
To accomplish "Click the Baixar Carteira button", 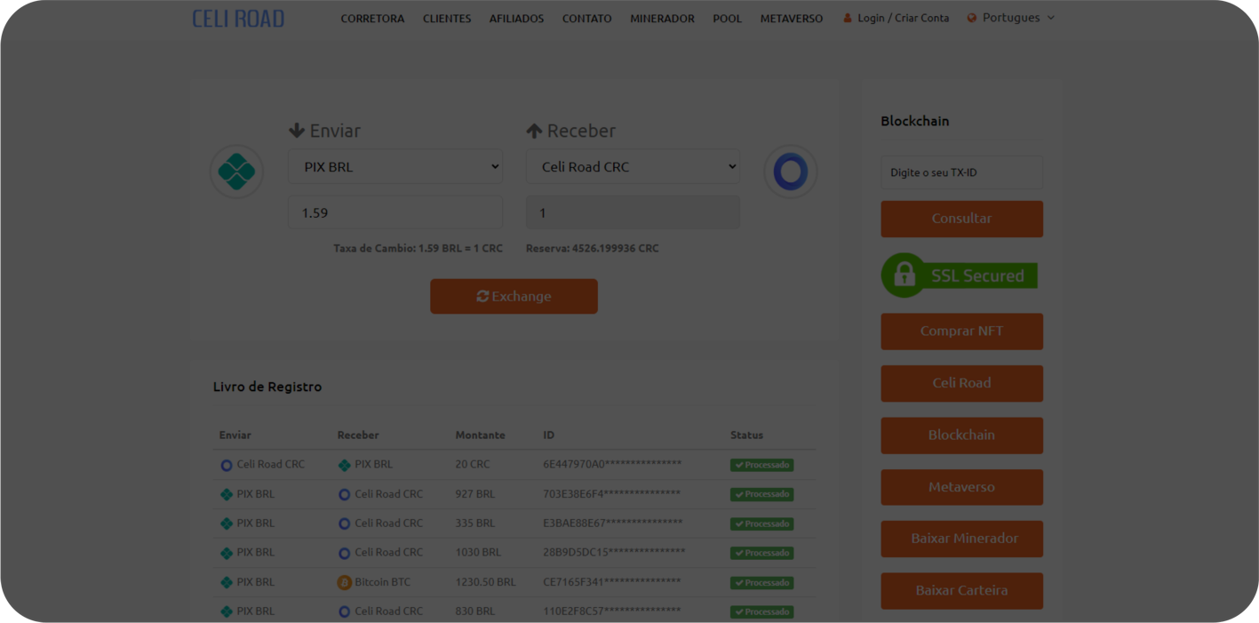I will (961, 591).
